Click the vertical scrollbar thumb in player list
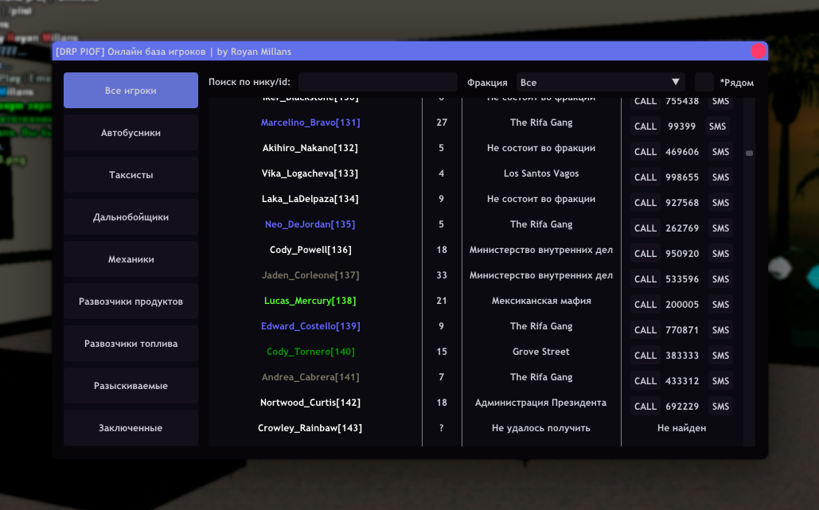The width and height of the screenshot is (819, 510). coord(749,154)
